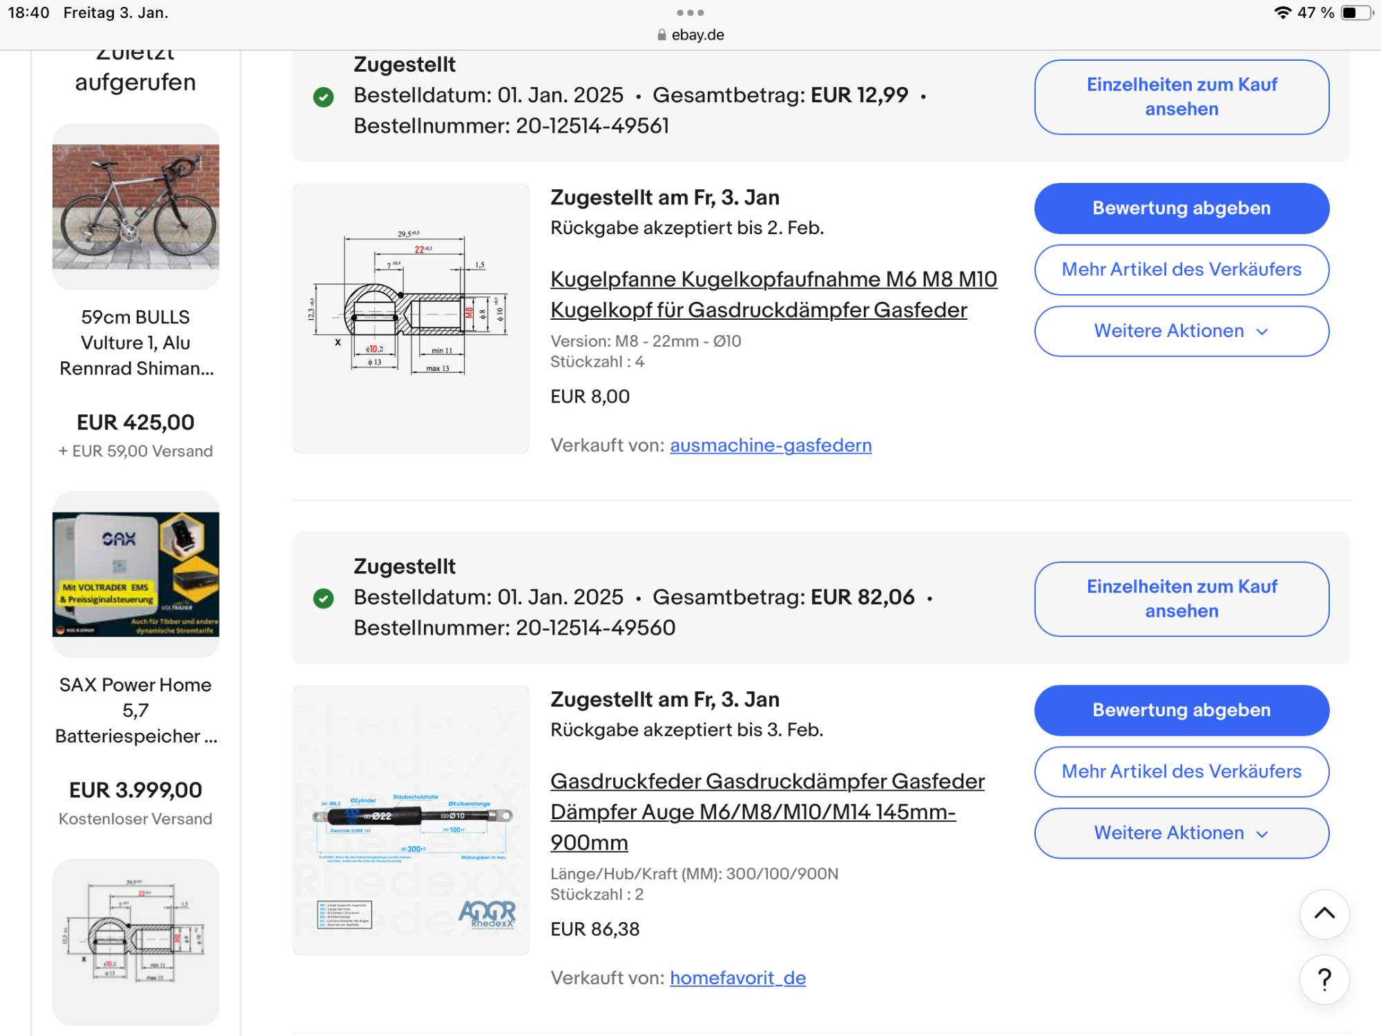Tap the lock icon beside ebay.de

click(661, 35)
